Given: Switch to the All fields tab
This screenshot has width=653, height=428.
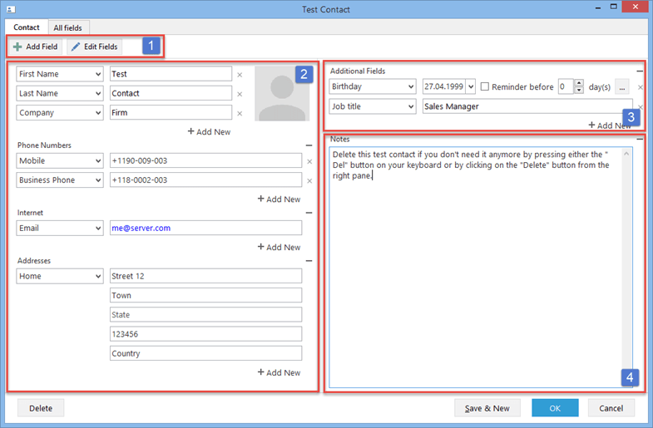Looking at the screenshot, I should (x=68, y=28).
